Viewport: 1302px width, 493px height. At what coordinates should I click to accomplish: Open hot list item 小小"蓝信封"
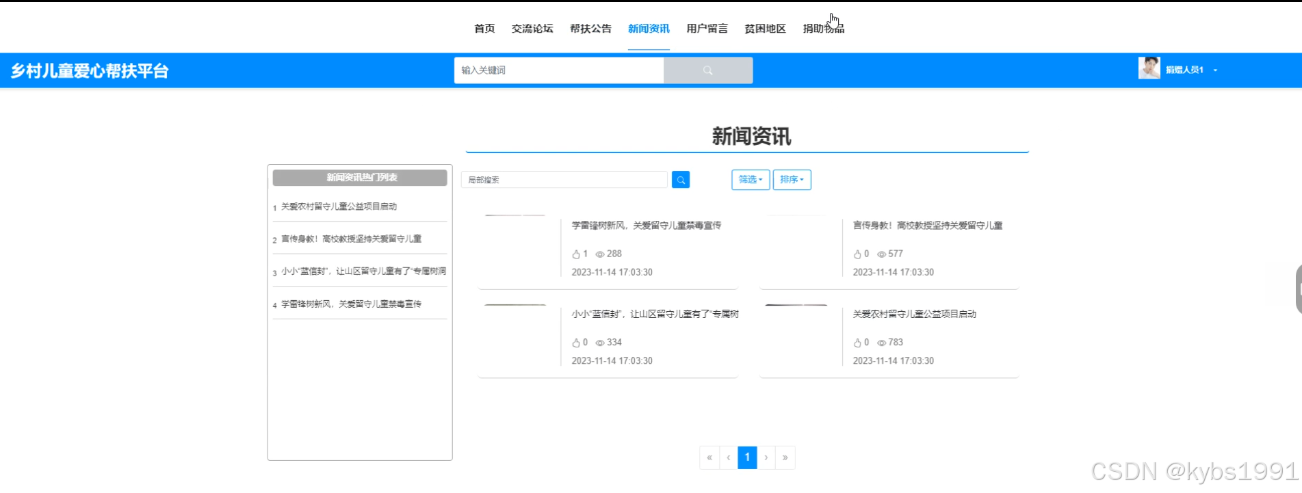coord(363,271)
